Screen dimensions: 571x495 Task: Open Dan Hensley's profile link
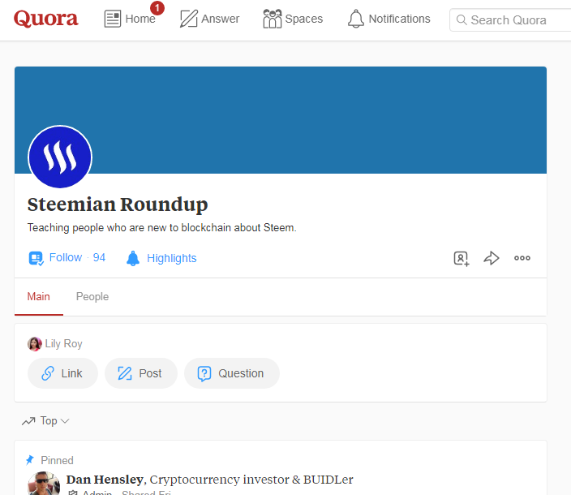105,480
